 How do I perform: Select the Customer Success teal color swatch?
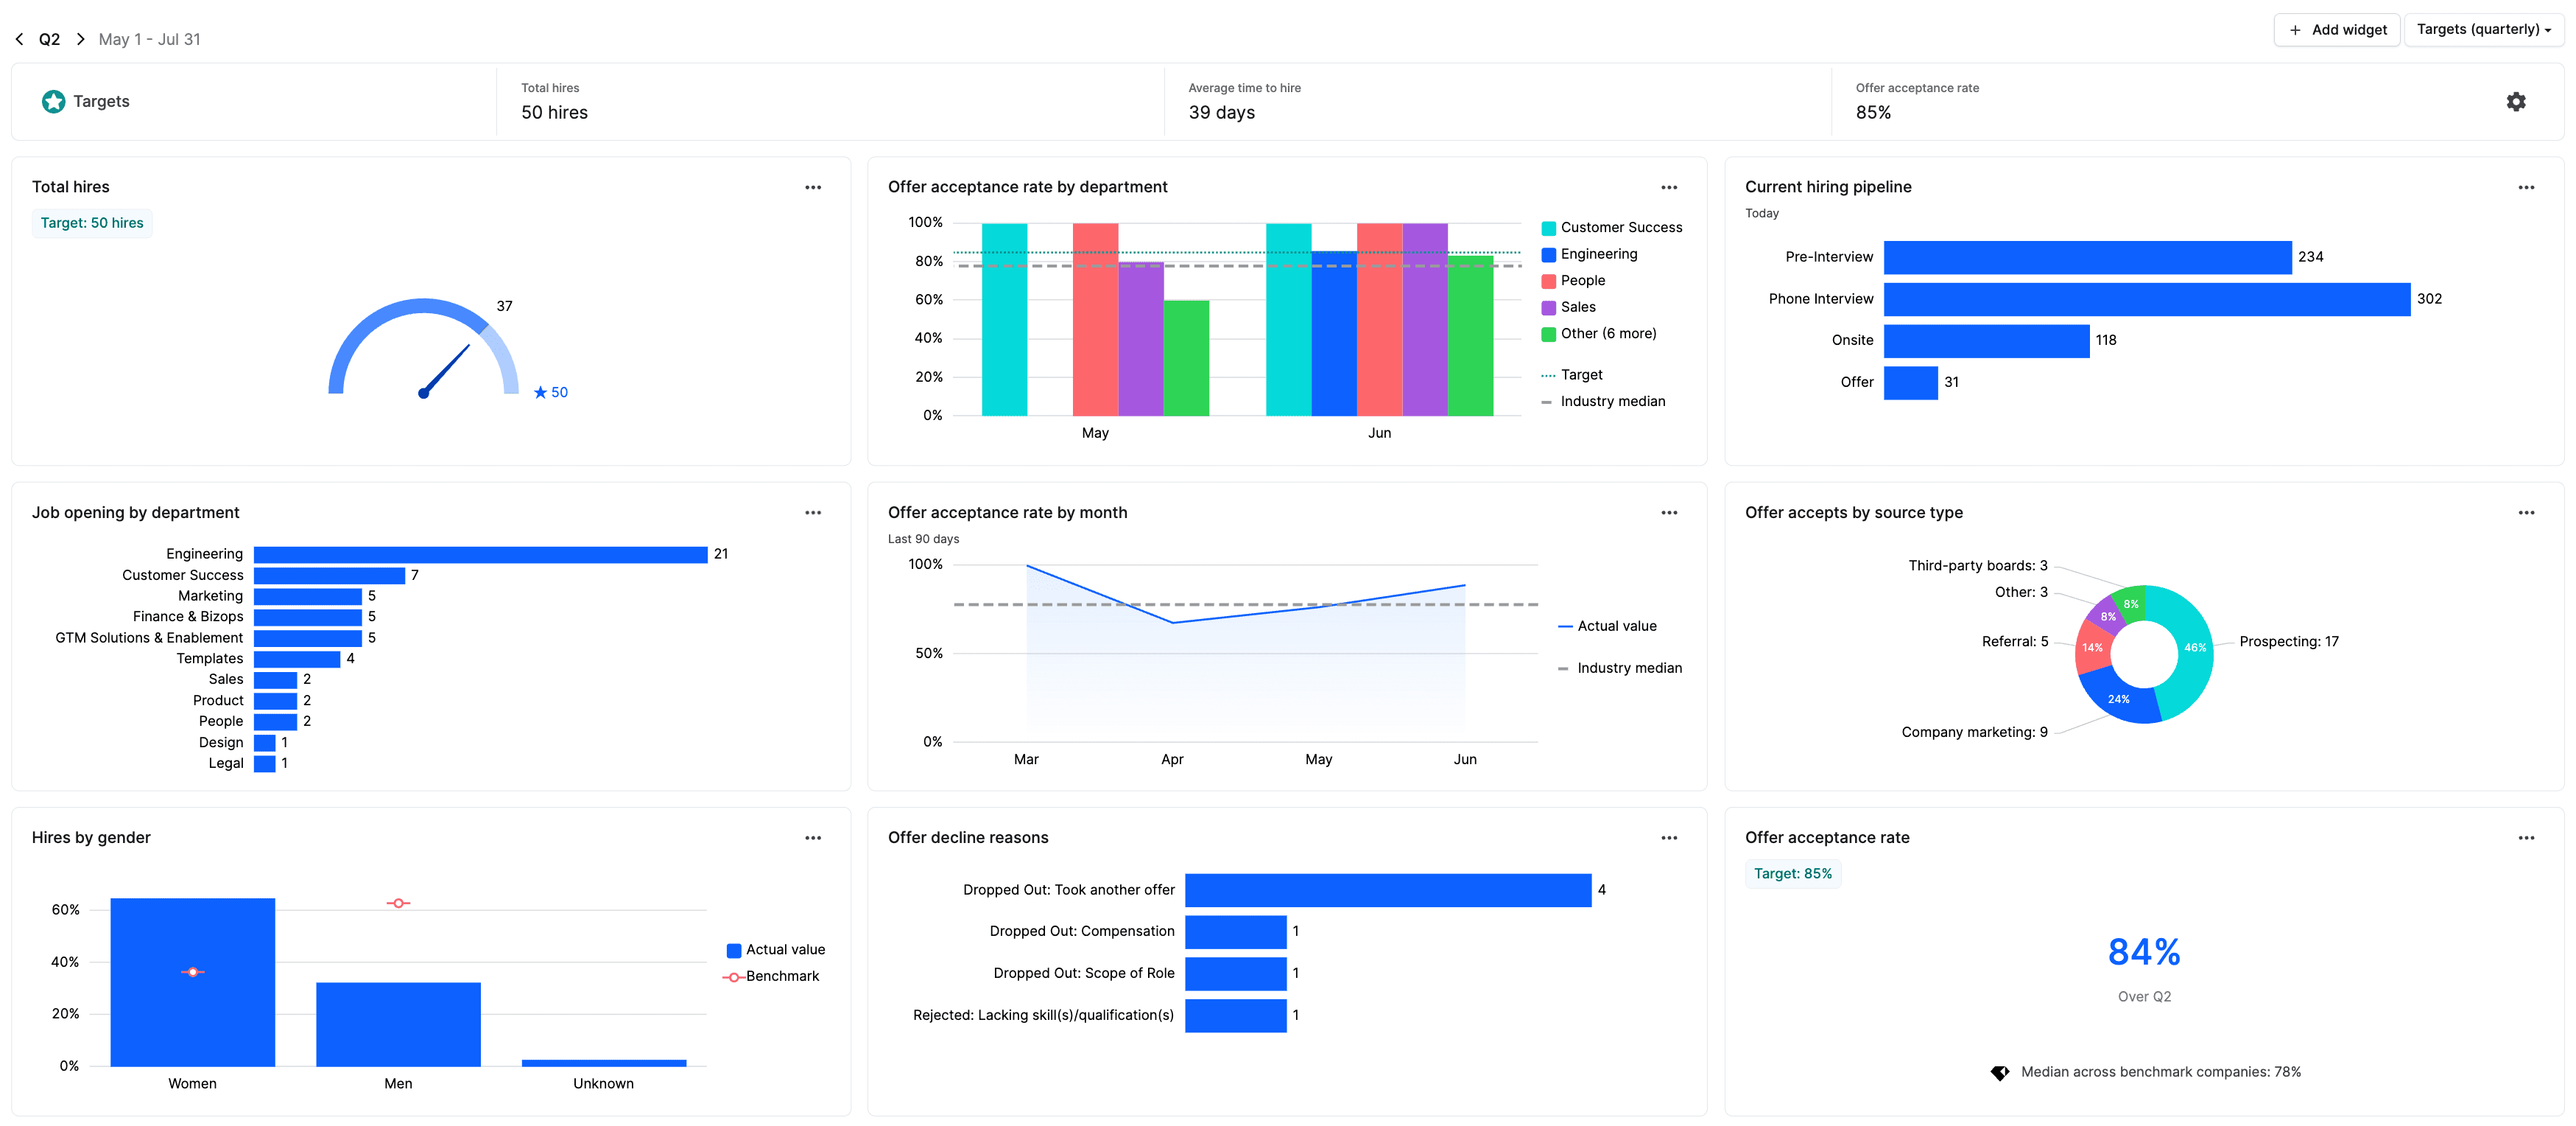pos(1548,227)
